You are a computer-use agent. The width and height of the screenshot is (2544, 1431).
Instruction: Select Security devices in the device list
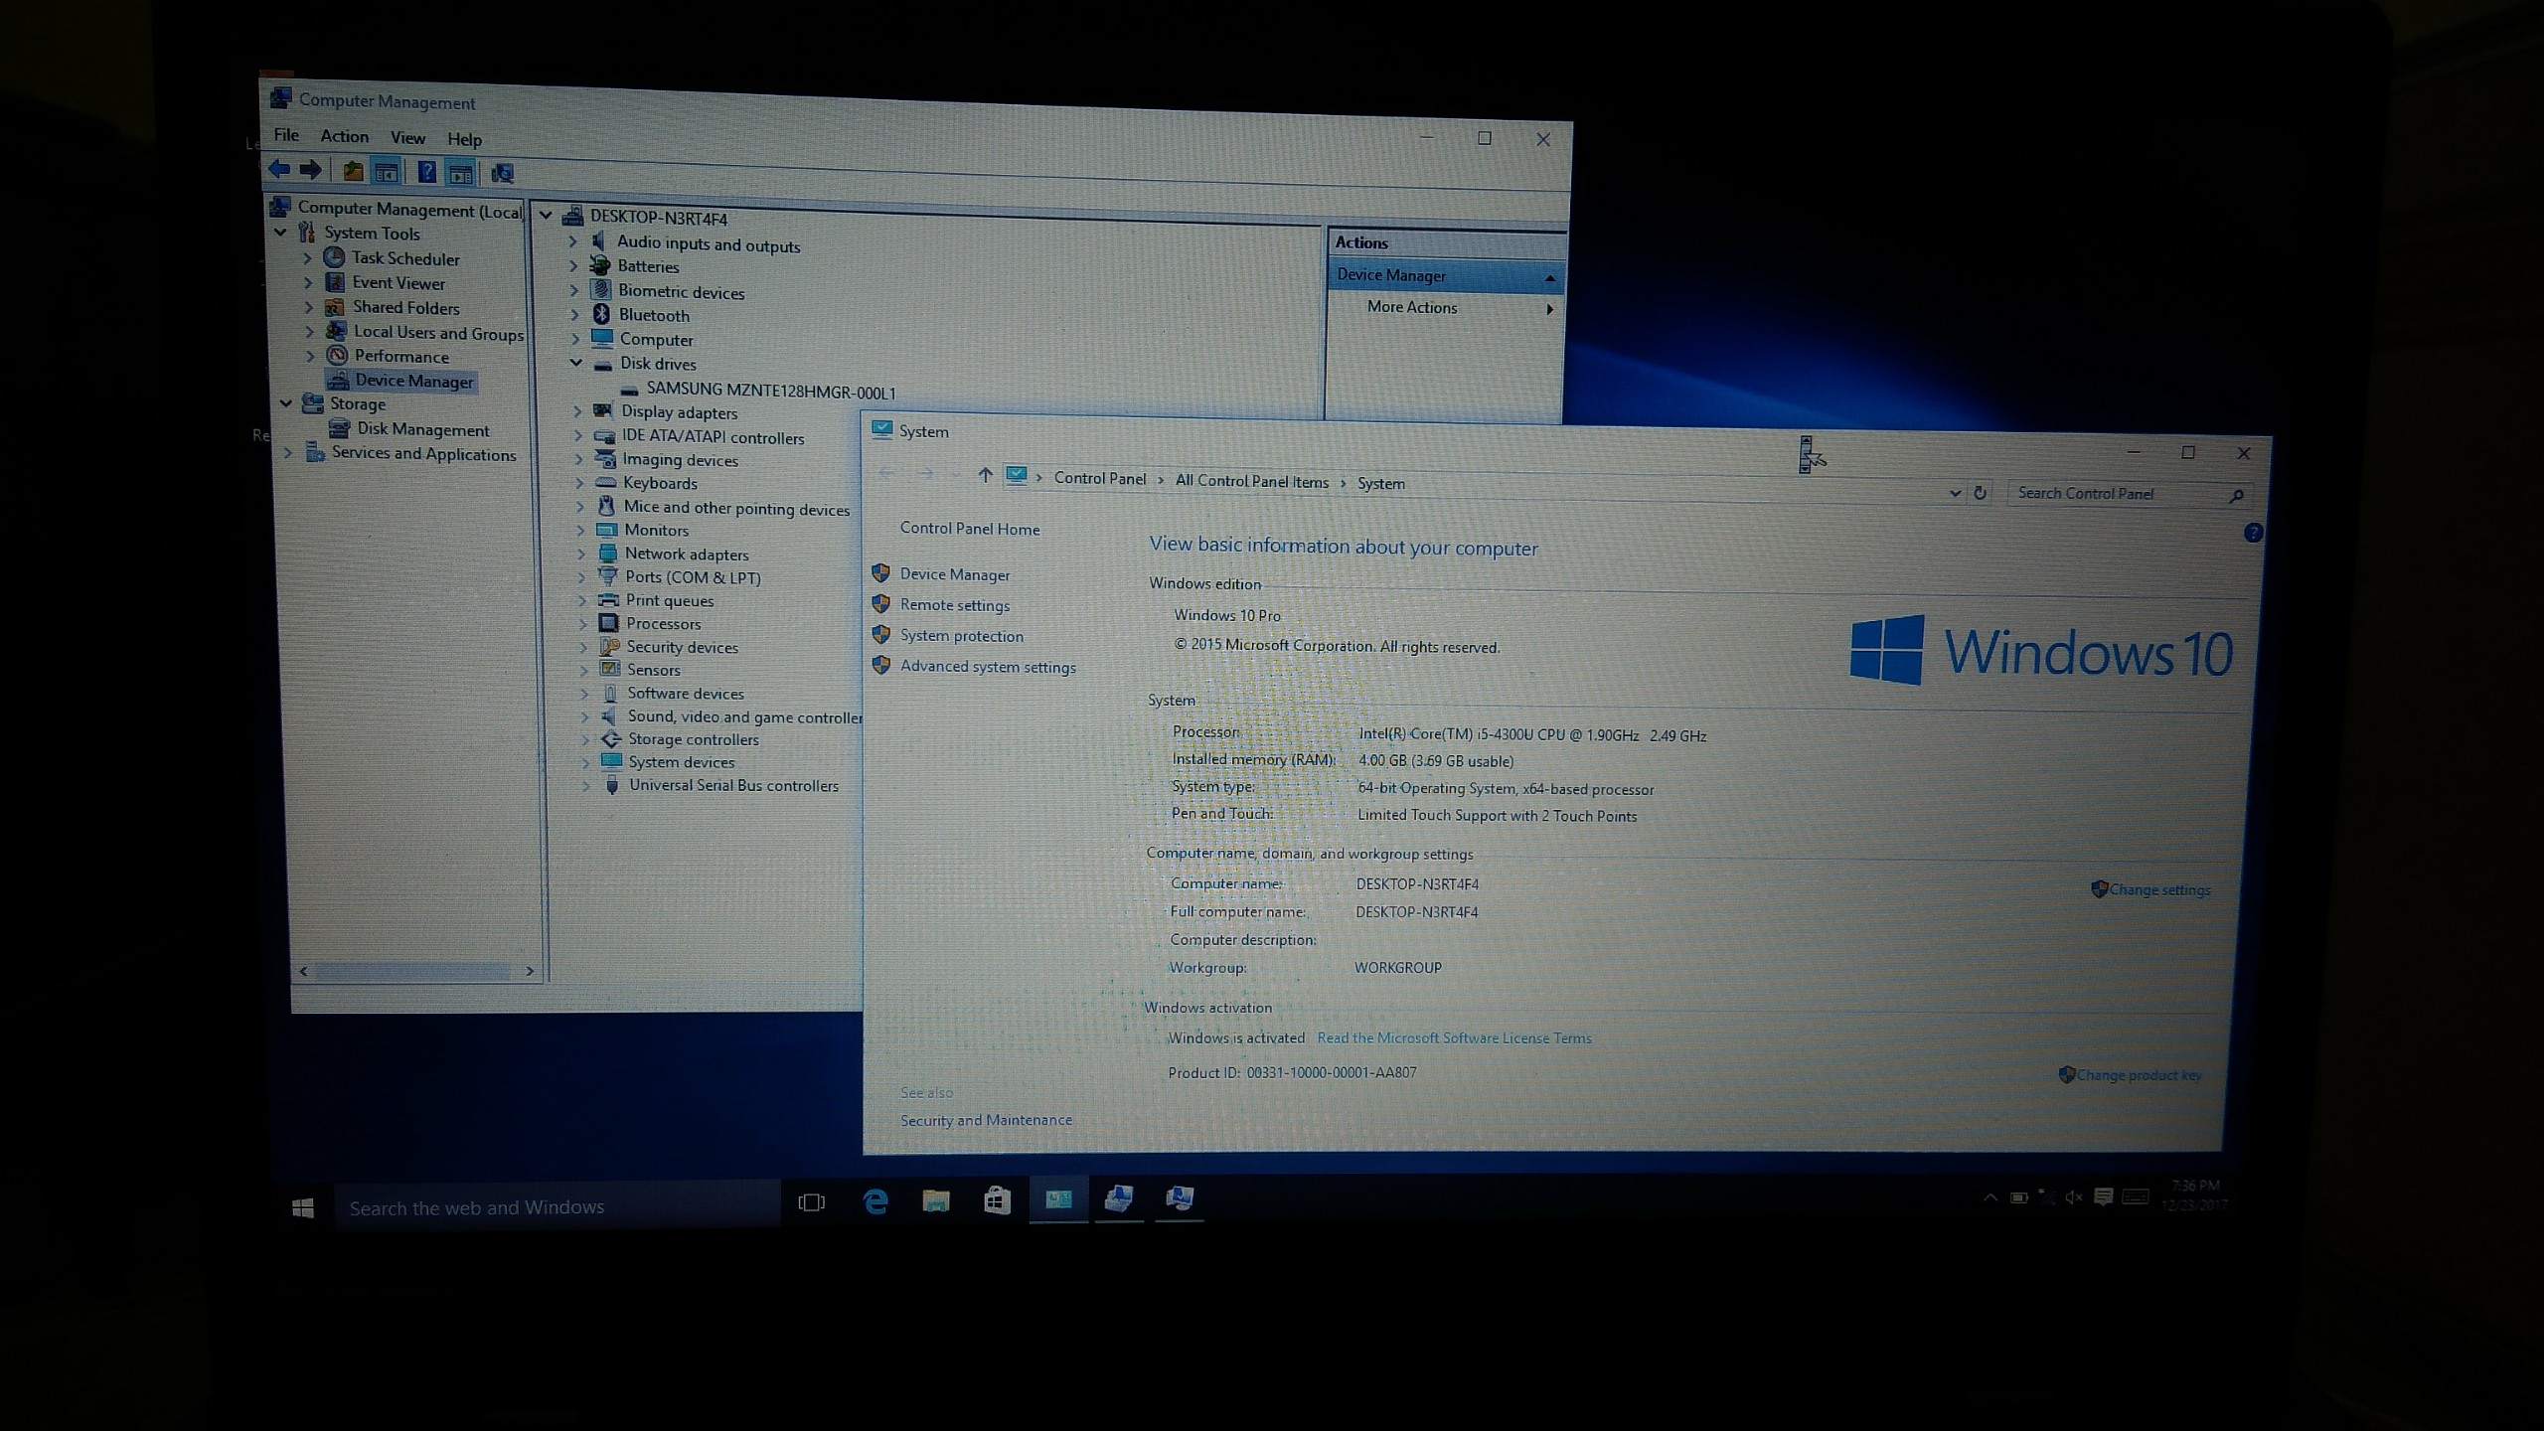click(x=682, y=647)
